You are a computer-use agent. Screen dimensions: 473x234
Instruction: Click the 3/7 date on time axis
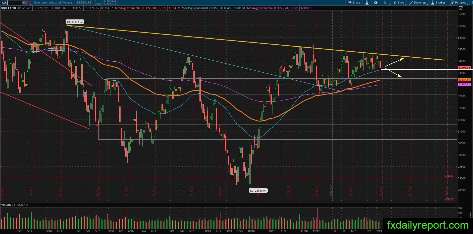(x=20, y=231)
